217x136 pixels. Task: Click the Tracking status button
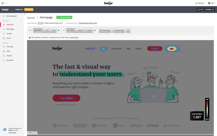pos(209,10)
